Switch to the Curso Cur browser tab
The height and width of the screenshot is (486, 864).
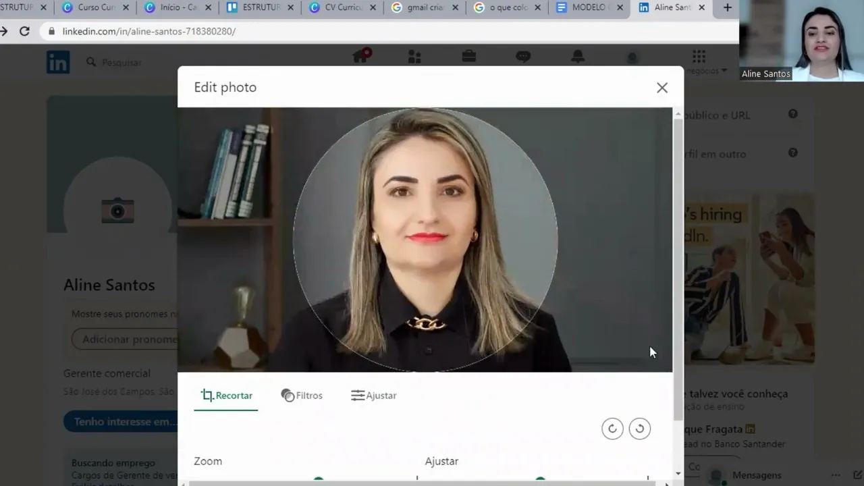point(97,7)
